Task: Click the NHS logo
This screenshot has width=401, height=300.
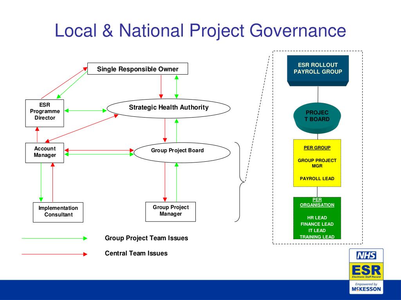Action: [366, 255]
